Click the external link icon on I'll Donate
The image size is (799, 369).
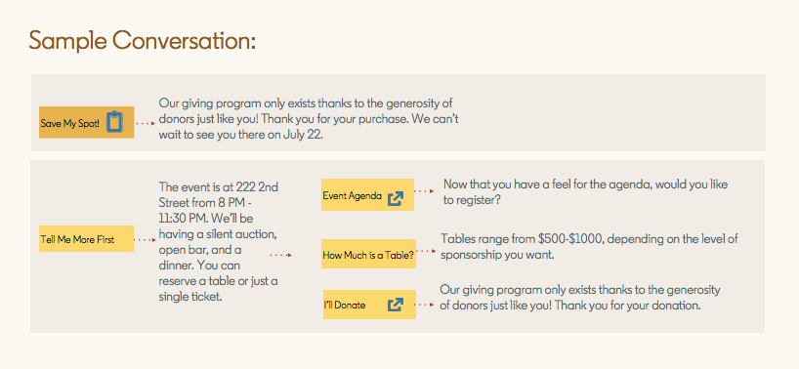[396, 305]
